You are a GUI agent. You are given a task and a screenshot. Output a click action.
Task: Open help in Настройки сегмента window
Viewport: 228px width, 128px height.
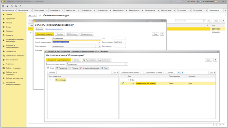click(215, 60)
